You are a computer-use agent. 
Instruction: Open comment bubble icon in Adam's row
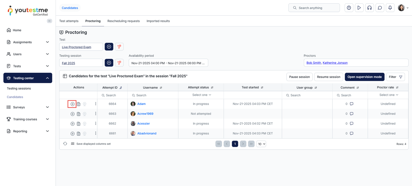[x=351, y=104]
